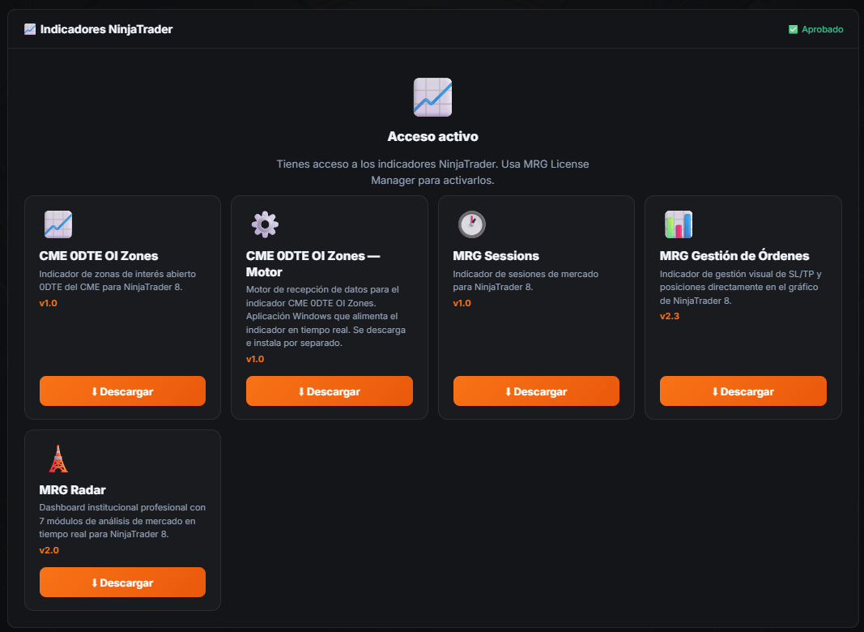Click the tower icon on MRG Radar card

click(x=57, y=459)
